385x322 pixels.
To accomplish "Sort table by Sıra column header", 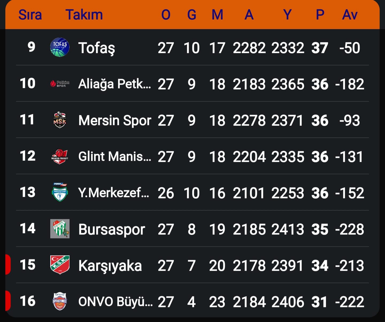I will [30, 15].
